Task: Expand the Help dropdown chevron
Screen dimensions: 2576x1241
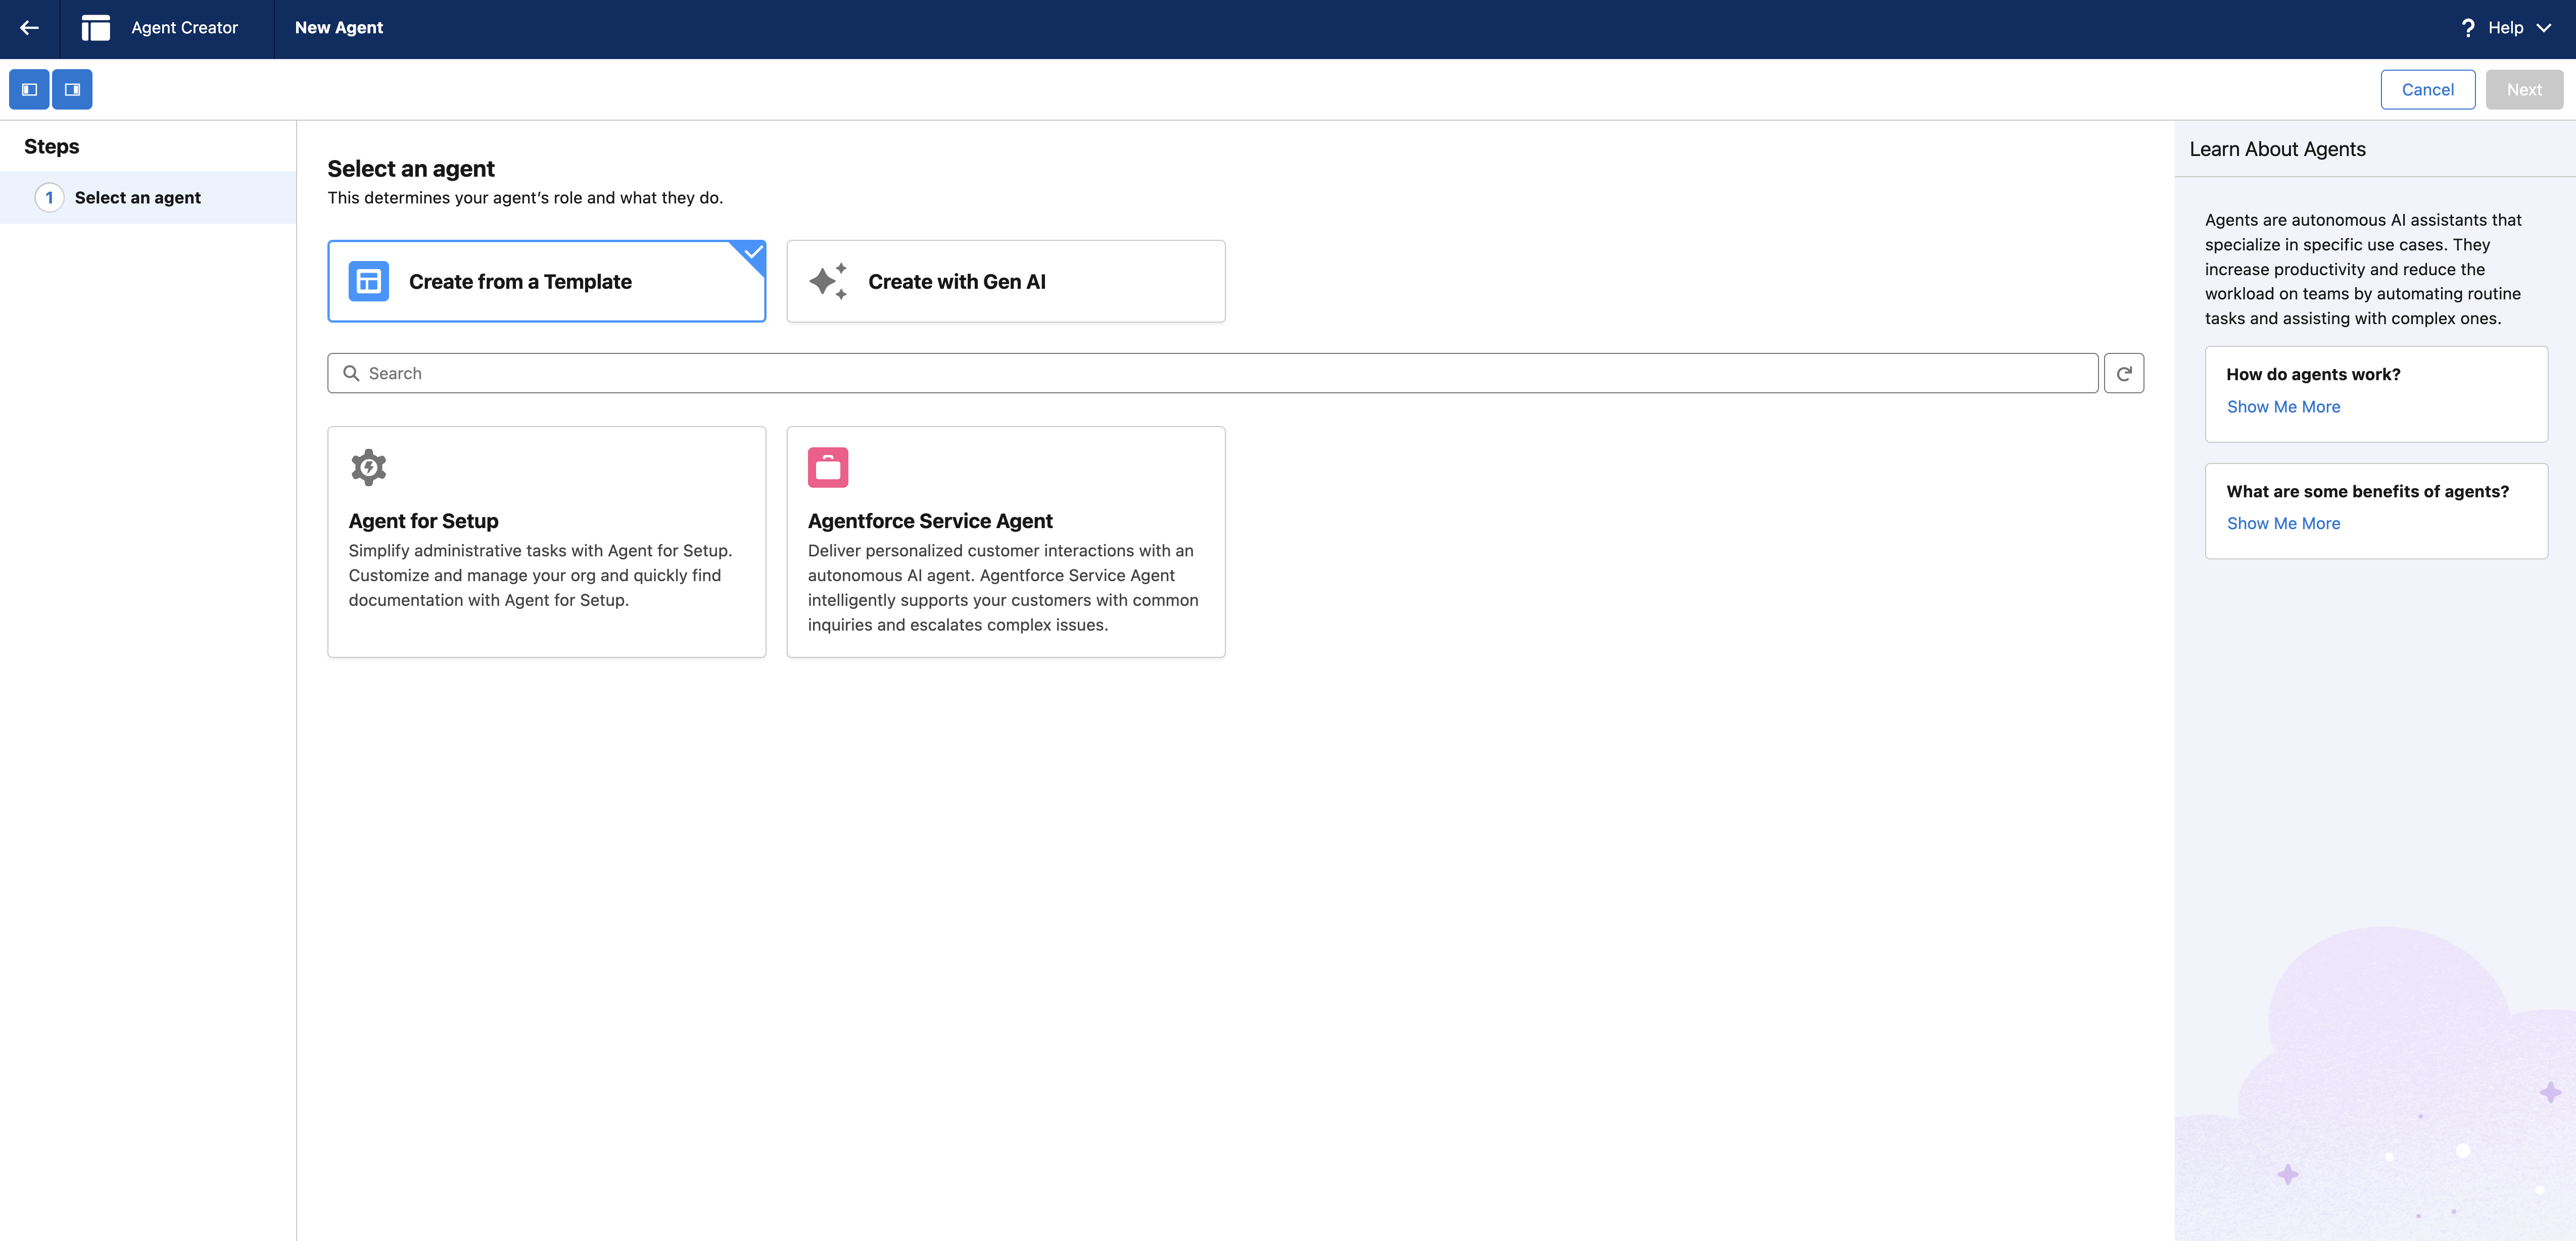Action: pyautogui.click(x=2544, y=28)
